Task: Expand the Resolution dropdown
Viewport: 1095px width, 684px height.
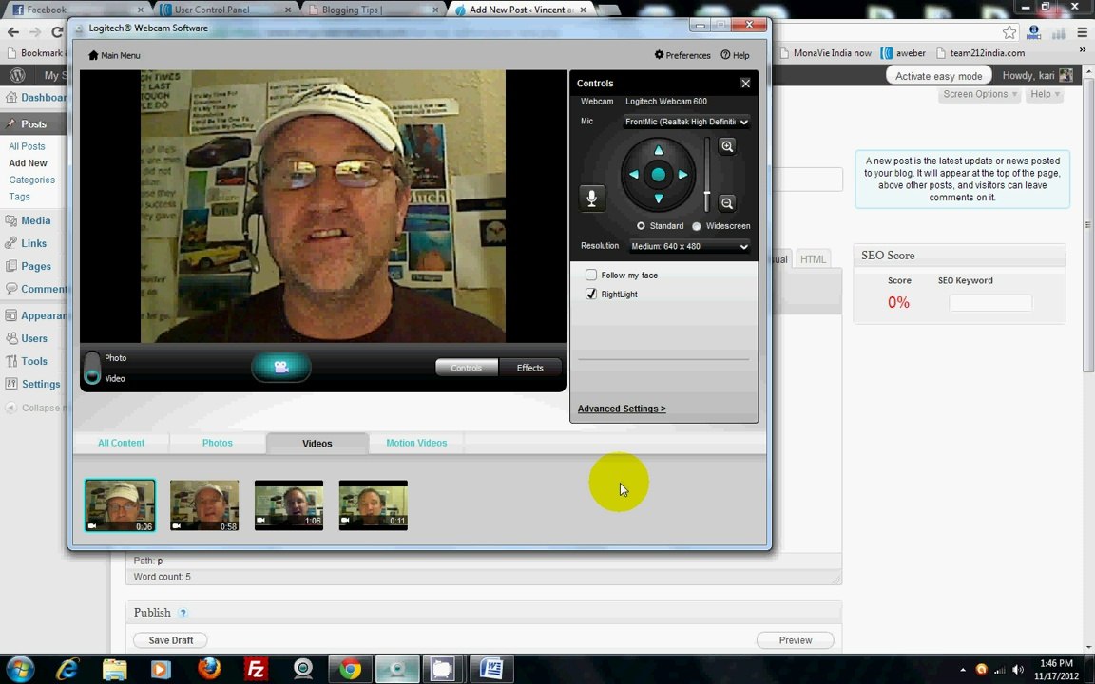Action: (x=689, y=246)
